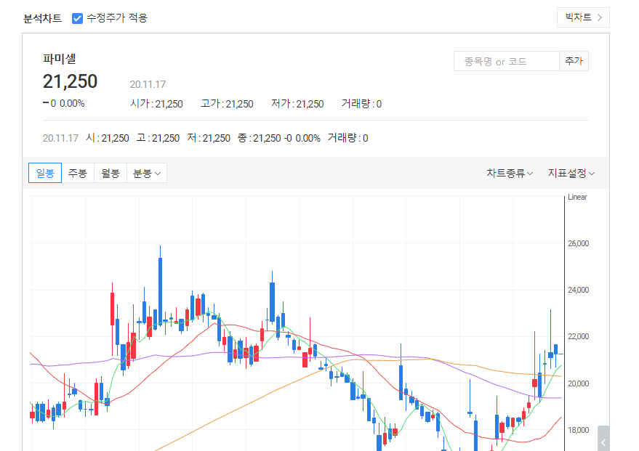
Task: Select the 일봉 tab
Action: pos(45,174)
